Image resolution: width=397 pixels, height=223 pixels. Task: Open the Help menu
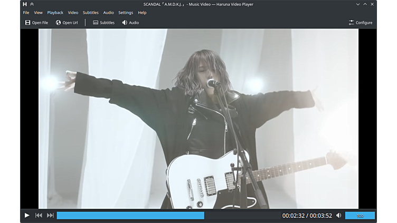(142, 12)
